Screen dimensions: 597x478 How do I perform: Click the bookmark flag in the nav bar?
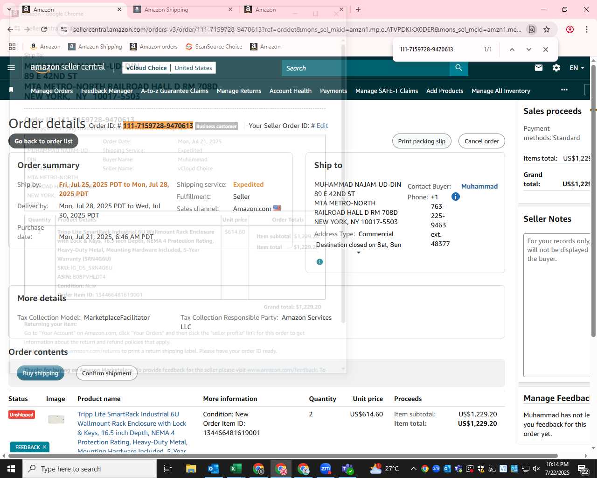11,90
